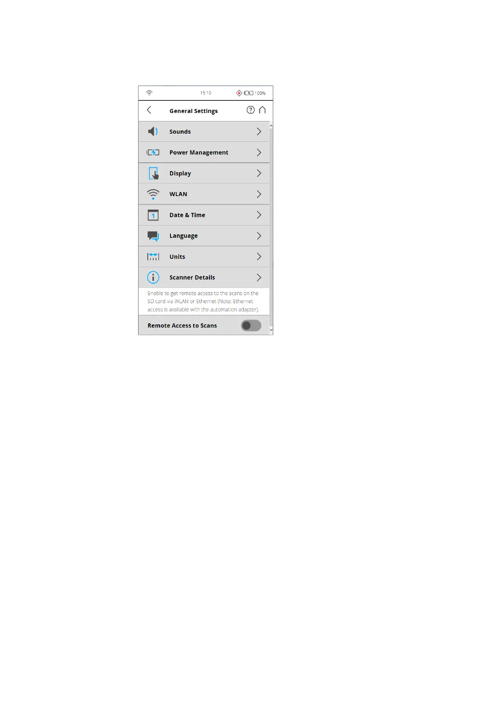Click the Power Management battery icon
501x710 pixels.
[x=153, y=152]
